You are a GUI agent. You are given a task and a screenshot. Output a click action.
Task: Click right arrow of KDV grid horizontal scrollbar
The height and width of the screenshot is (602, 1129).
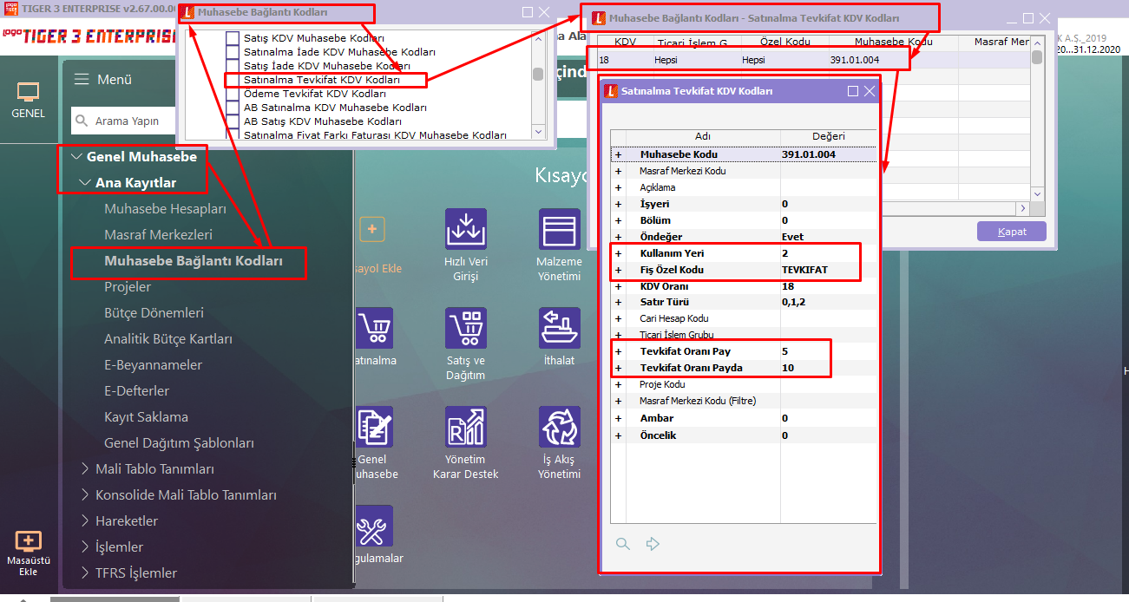(1023, 208)
